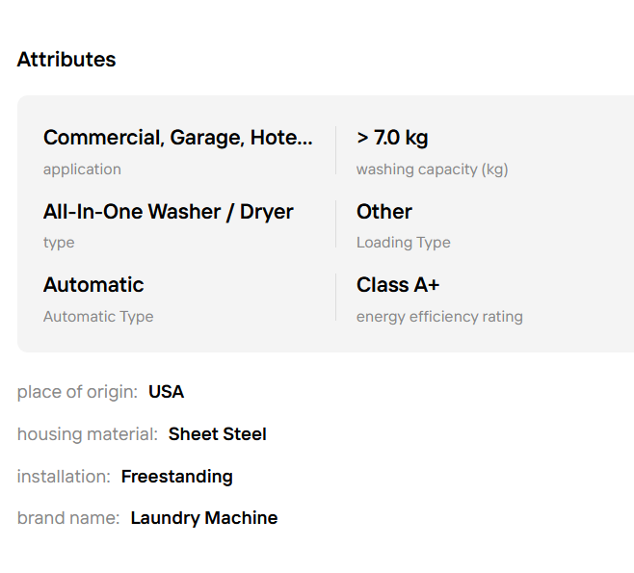Click the "Other" loading type value
This screenshot has width=634, height=573.
[x=384, y=212]
